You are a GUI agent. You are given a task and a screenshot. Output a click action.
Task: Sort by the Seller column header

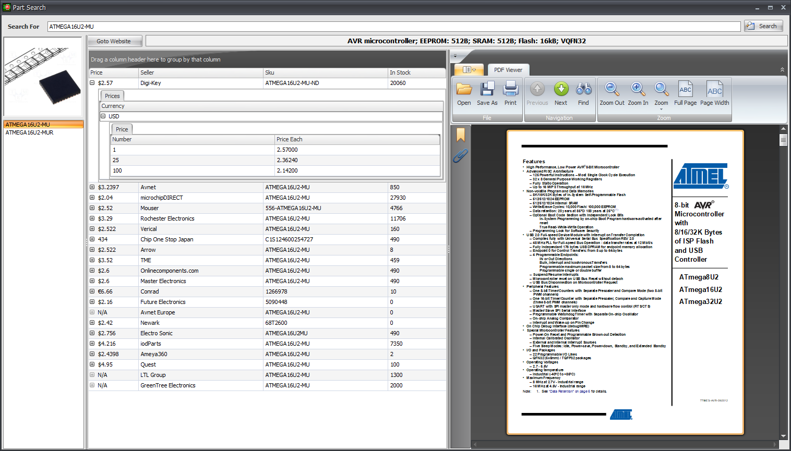pyautogui.click(x=201, y=72)
